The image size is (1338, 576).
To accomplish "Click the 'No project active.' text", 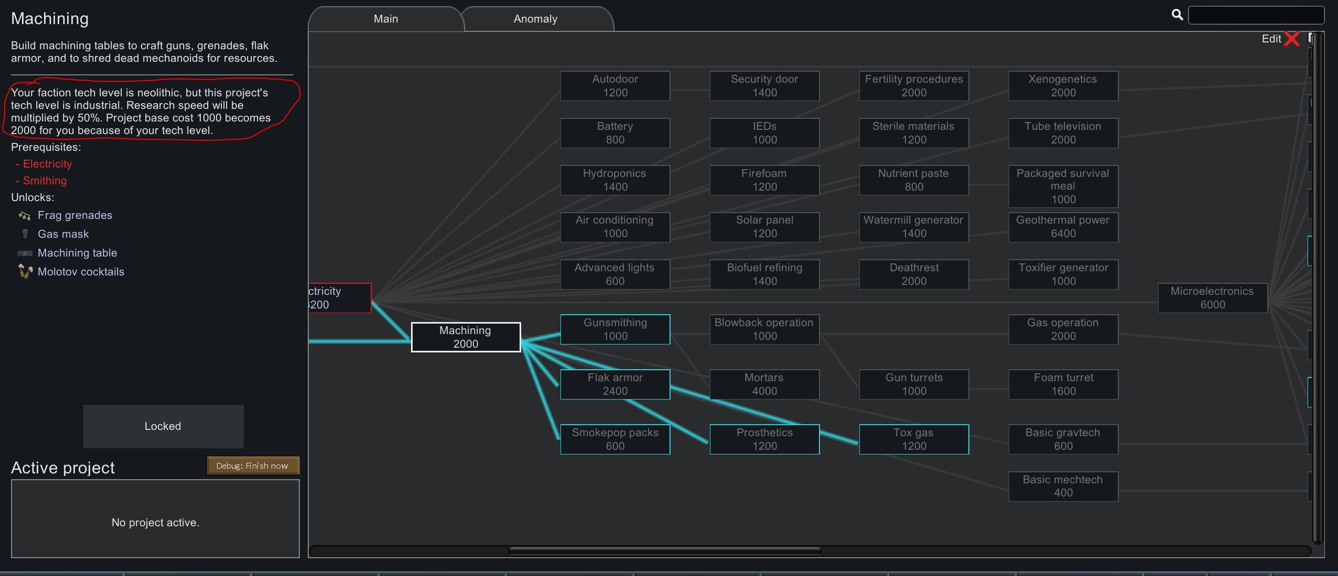I will [x=155, y=523].
